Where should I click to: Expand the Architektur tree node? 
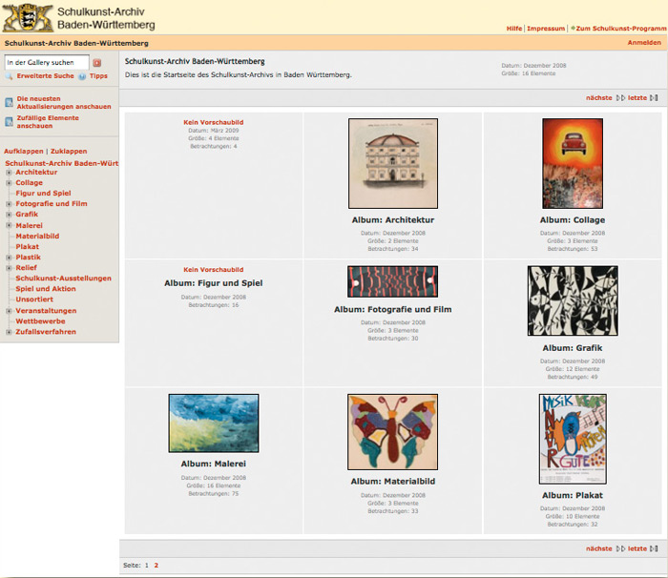tap(9, 173)
